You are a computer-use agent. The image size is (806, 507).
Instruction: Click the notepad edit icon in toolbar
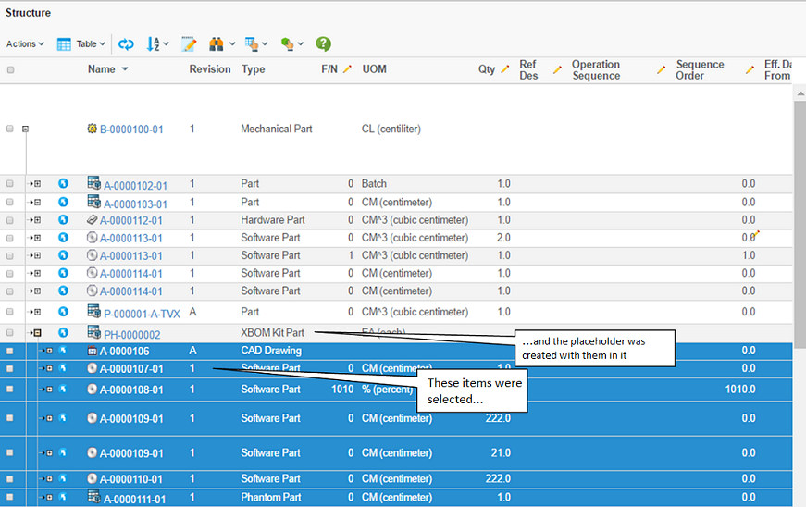190,44
